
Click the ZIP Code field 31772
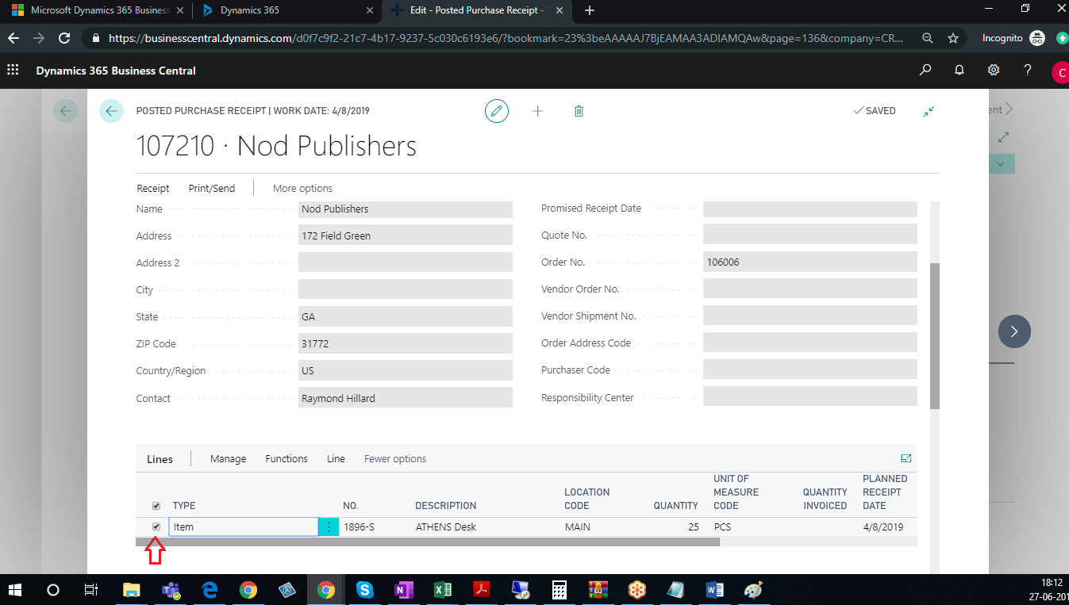(406, 344)
